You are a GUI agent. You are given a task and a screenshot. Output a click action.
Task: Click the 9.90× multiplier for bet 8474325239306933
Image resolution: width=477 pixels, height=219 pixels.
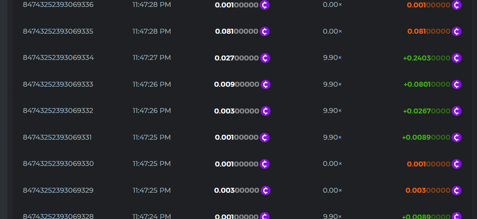[x=332, y=84]
